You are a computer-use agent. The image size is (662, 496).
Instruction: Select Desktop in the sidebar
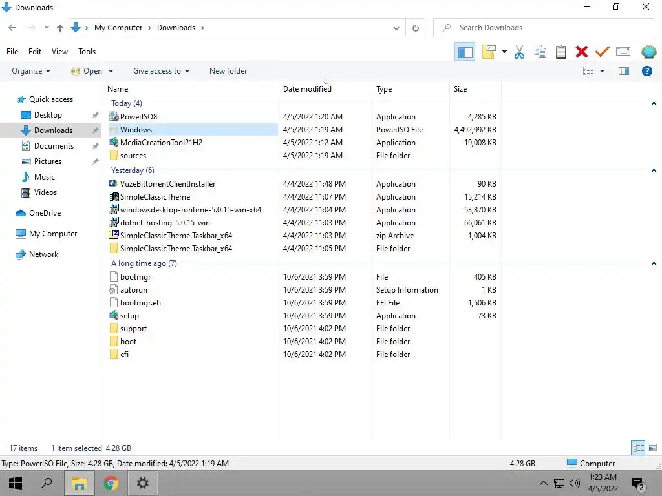48,115
